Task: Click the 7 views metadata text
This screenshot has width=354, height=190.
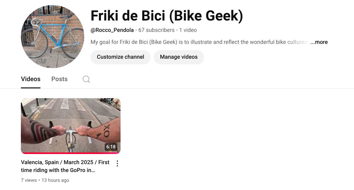Action: (29, 180)
